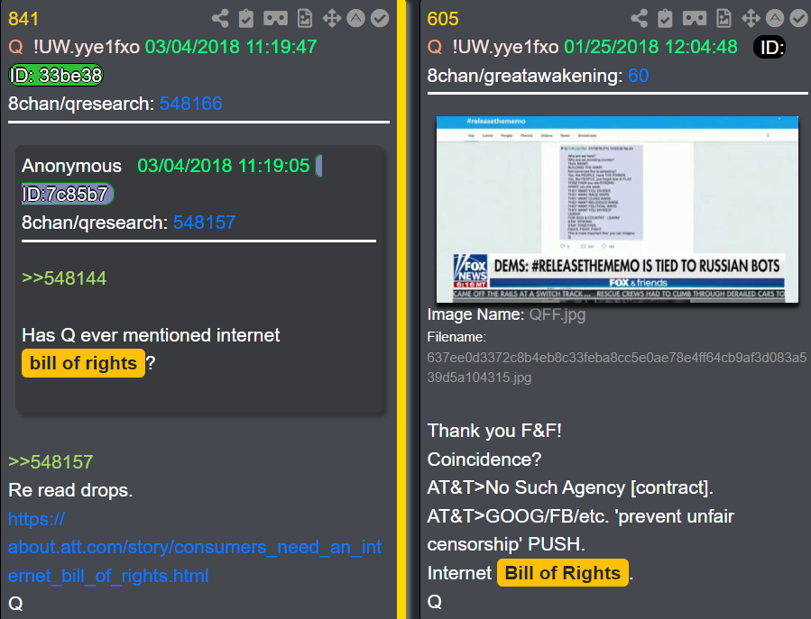Toggle the round checkmark on post 605
811x619 pixels.
click(799, 19)
